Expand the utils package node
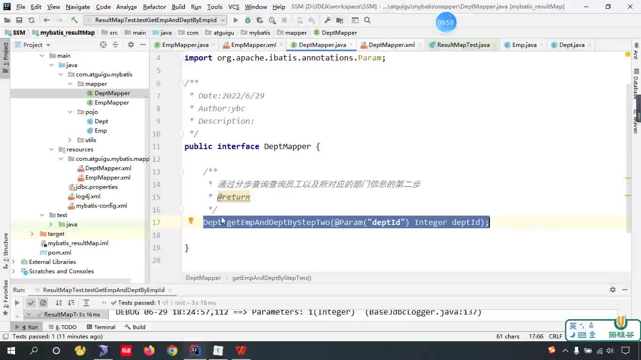The width and height of the screenshot is (641, 360). (70, 140)
